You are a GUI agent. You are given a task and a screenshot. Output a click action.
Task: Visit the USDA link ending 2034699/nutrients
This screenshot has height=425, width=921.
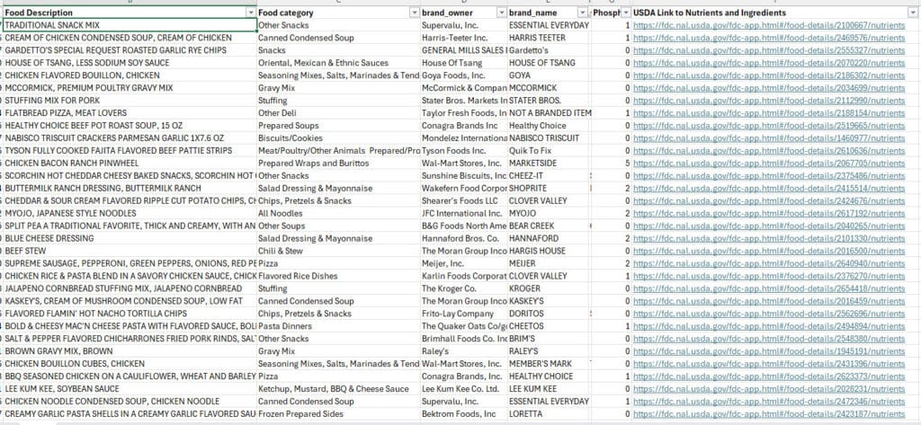coord(769,88)
